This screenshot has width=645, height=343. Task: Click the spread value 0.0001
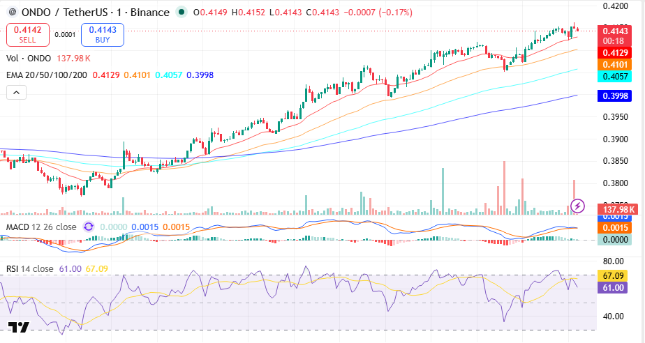click(x=65, y=35)
